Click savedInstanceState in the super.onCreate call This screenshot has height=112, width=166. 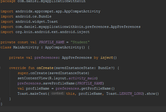point(68,73)
